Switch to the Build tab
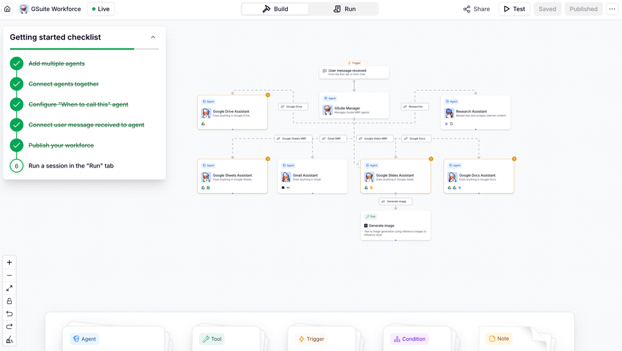 coord(275,9)
